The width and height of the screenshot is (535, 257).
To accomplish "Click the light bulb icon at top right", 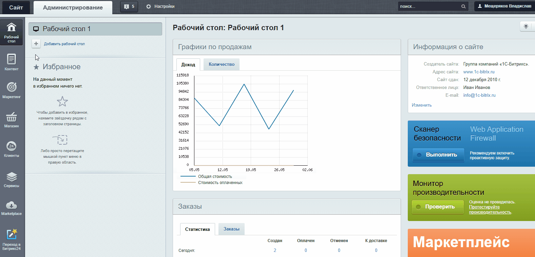I will point(526,26).
